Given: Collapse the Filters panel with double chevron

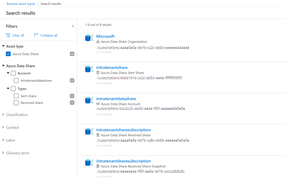Looking at the screenshot, I should pos(73,26).
